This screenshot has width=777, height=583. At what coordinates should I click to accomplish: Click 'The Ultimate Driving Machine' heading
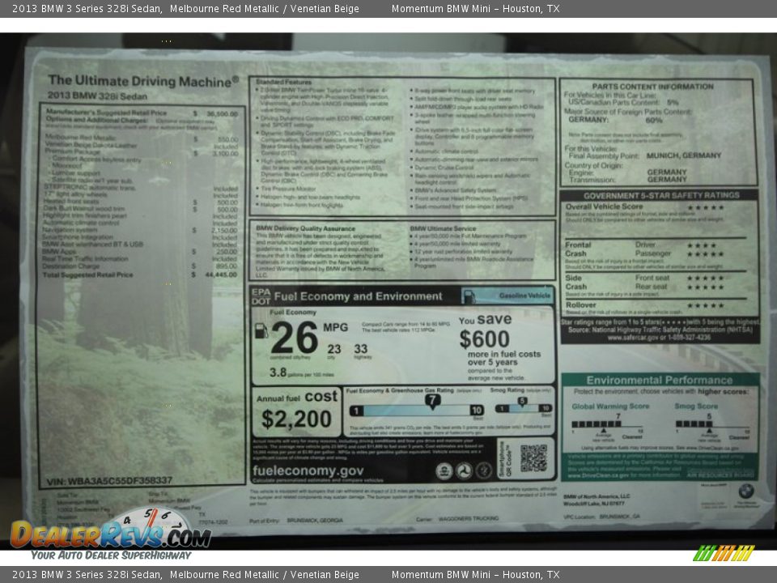pos(144,81)
